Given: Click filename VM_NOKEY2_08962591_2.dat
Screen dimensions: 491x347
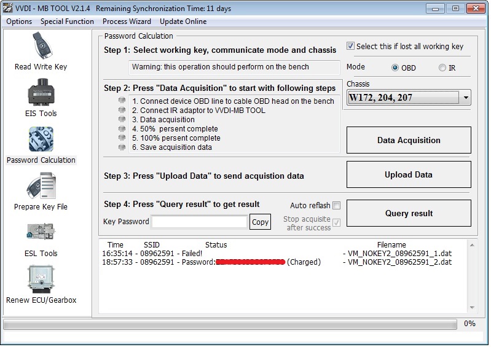Looking at the screenshot, I should [x=399, y=262].
